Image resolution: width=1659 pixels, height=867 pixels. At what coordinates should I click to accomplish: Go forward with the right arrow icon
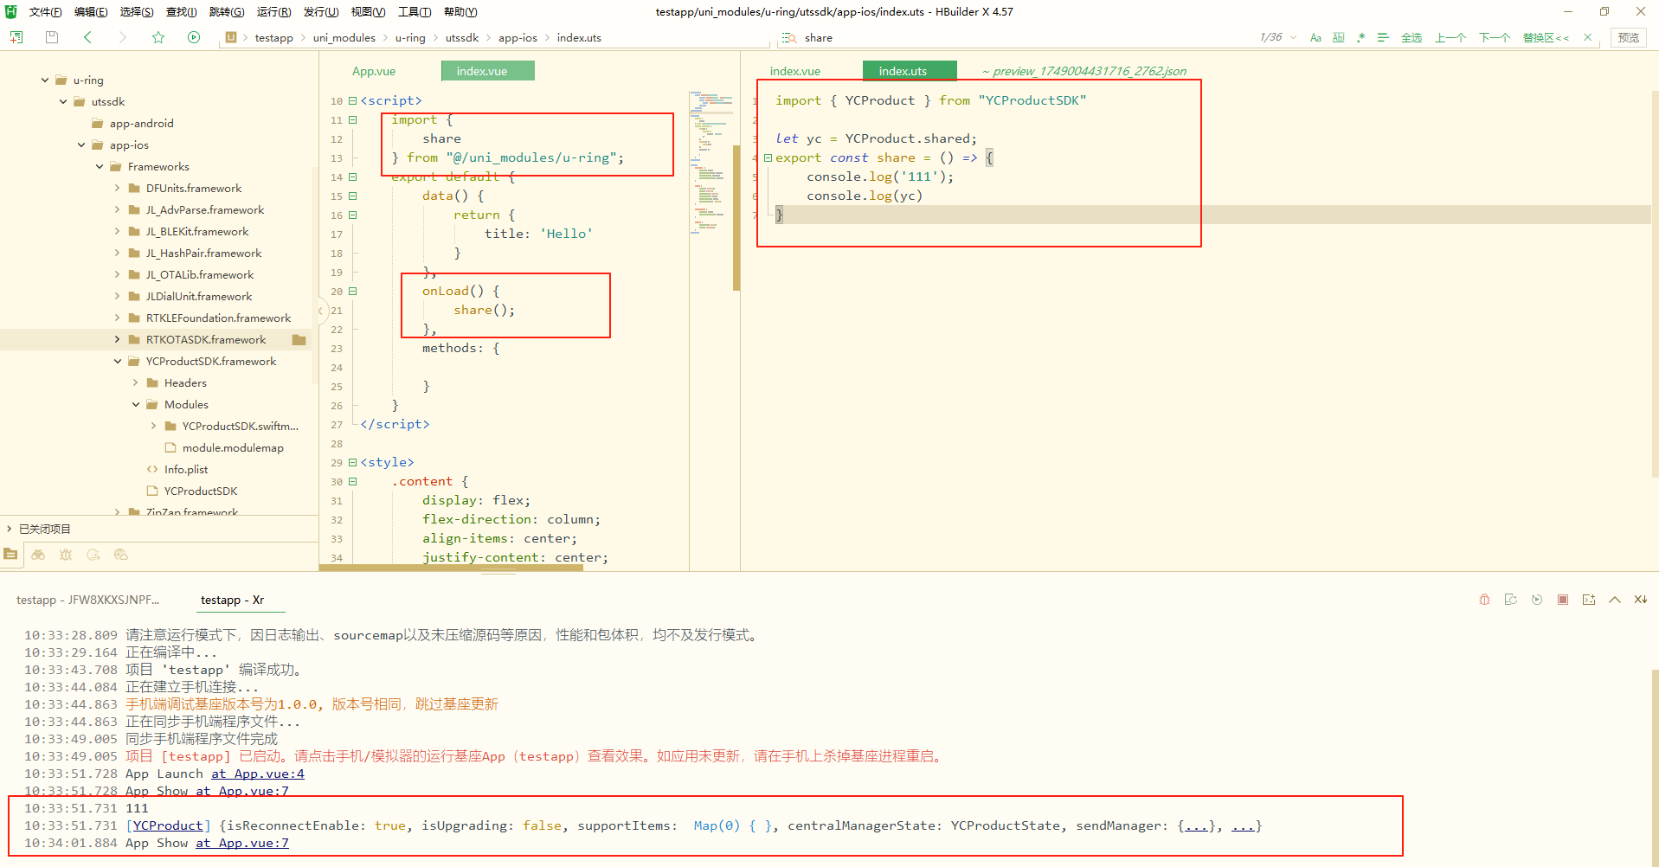(122, 37)
